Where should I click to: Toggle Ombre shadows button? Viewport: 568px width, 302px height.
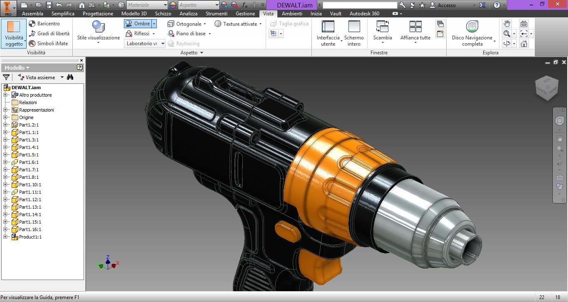click(x=138, y=24)
